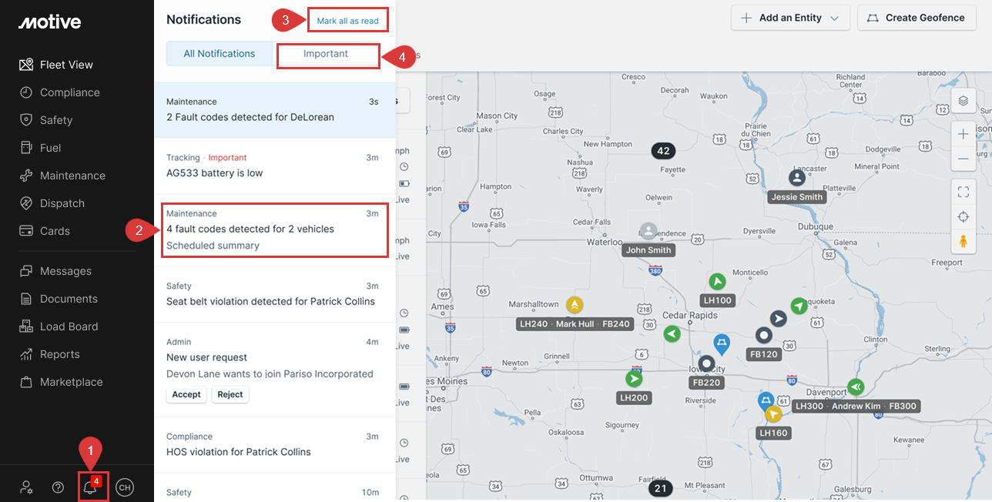Toggle the fullscreen map icon
Viewport: 992px width, 502px height.
coord(963,192)
